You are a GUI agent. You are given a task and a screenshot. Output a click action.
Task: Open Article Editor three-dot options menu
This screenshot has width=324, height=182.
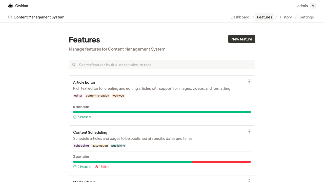(x=249, y=81)
